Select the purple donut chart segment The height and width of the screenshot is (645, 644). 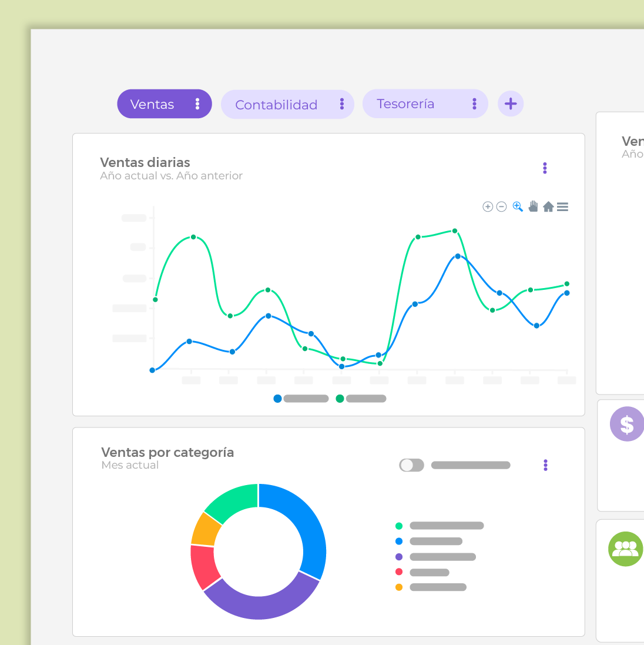(x=263, y=607)
